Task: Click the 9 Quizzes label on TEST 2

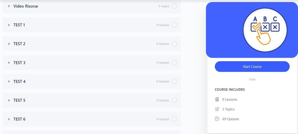Action: pyautogui.click(x=163, y=44)
